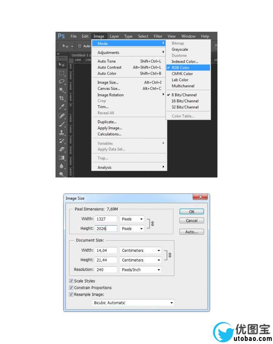The width and height of the screenshot is (273, 344).
Task: Select the Dodge tool
Action: [62, 174]
